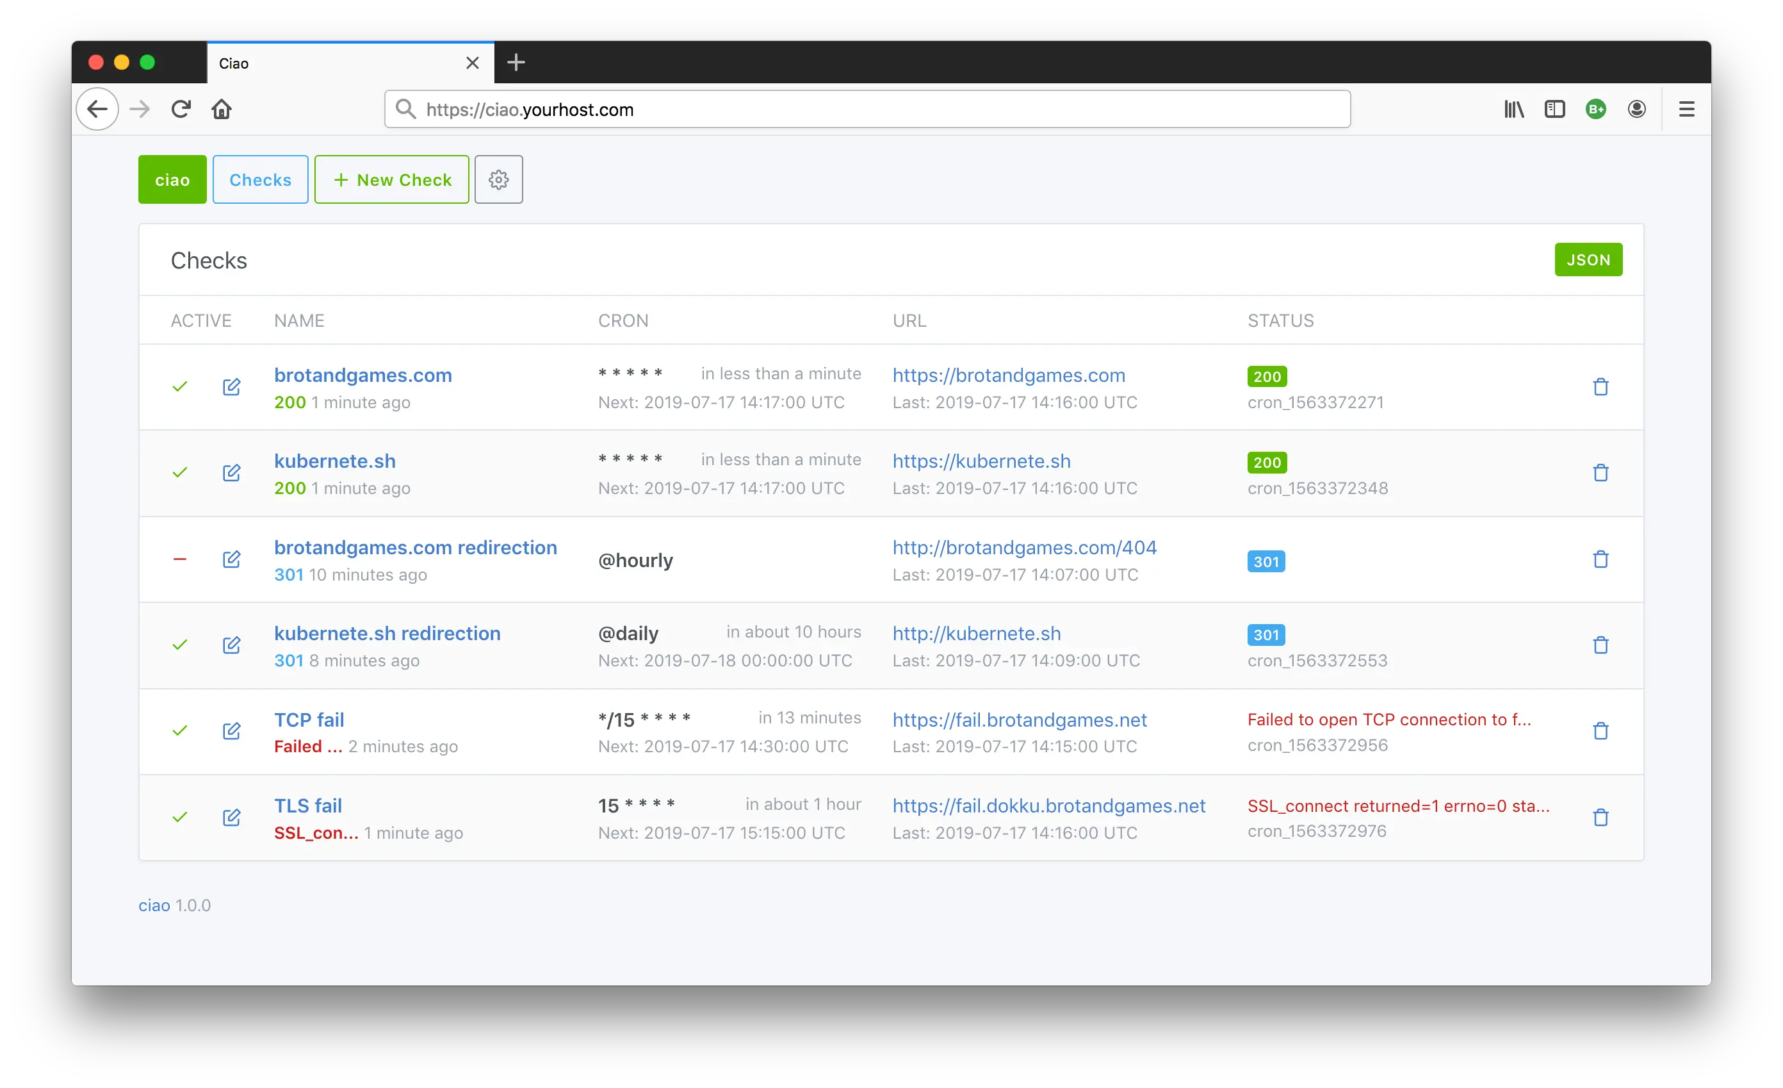1783x1088 pixels.
Task: Delete the kubernete.sh check
Action: [1600, 473]
